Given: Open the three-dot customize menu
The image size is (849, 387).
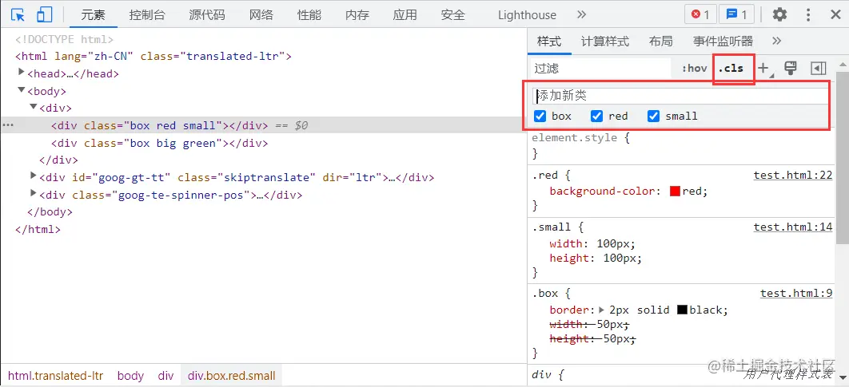Looking at the screenshot, I should point(808,14).
